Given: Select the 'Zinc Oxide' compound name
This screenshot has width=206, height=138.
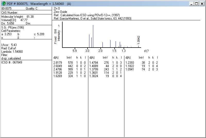Looking at the screenshot, I should click(60, 12).
